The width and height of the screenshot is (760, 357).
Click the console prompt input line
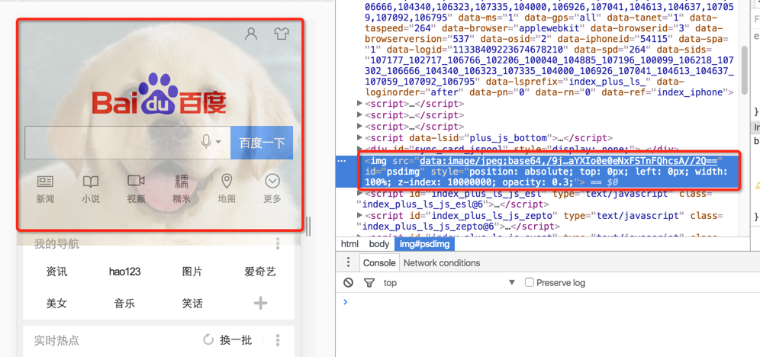tap(548, 302)
